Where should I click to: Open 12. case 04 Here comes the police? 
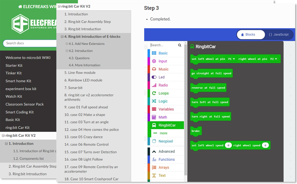tap(92, 130)
